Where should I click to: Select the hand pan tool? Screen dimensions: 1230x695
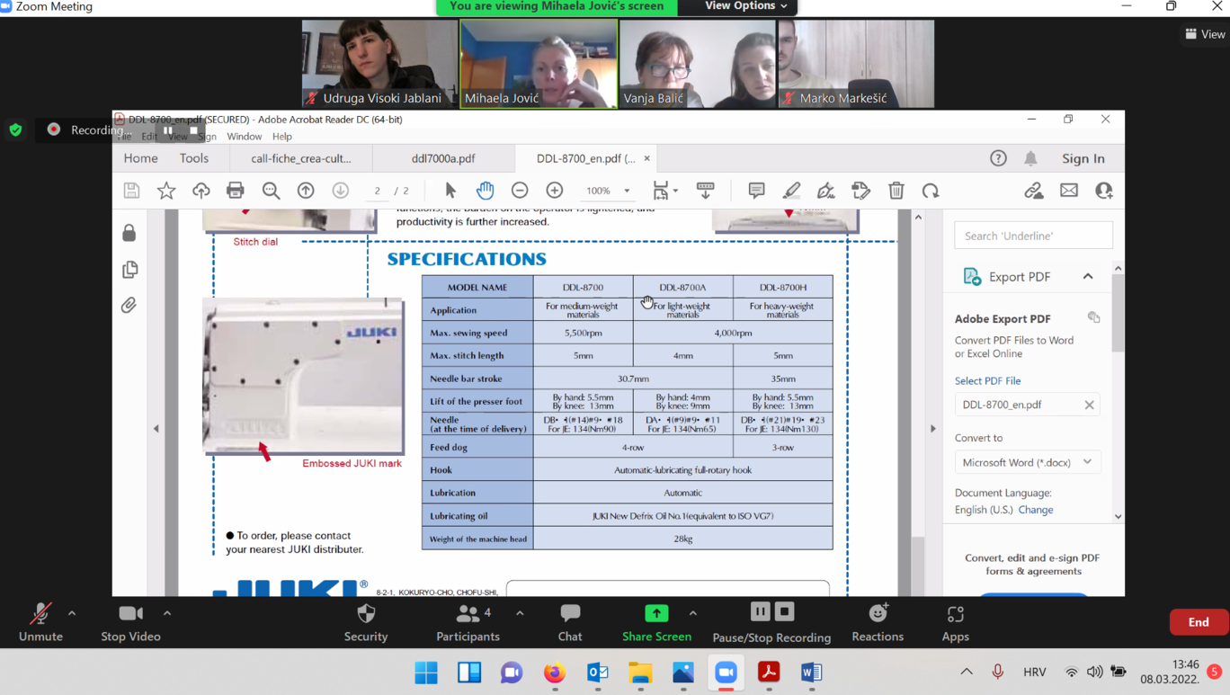coord(485,191)
